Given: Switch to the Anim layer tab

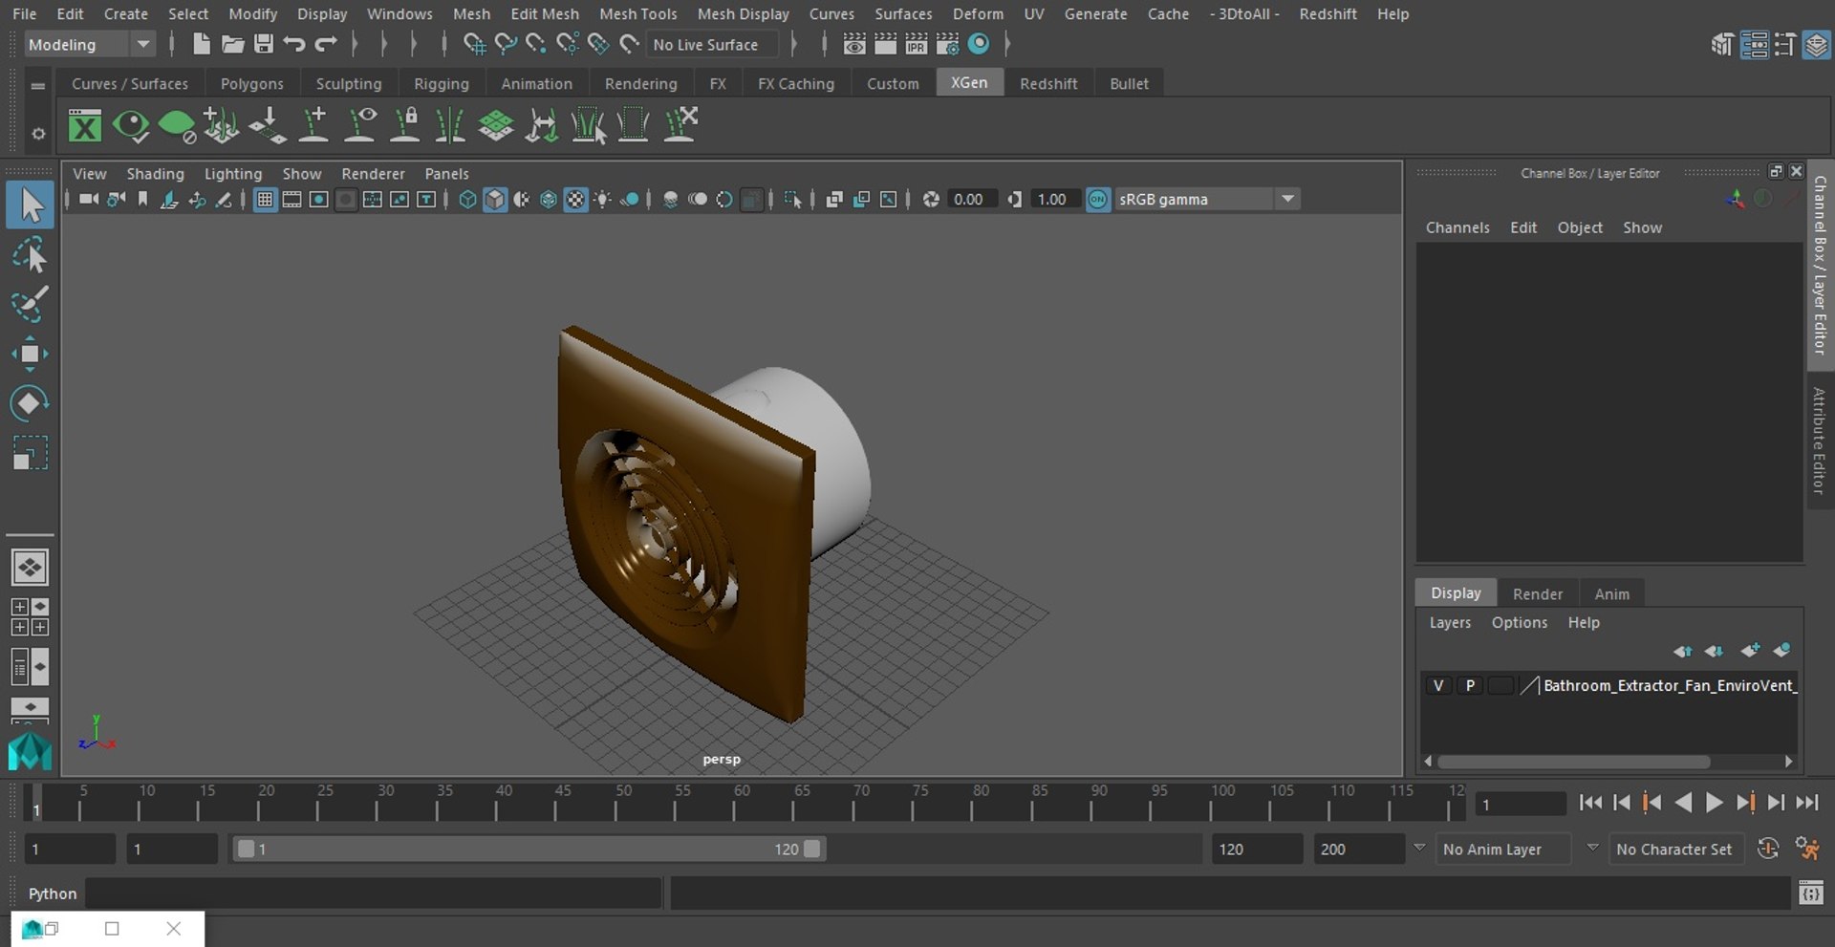Looking at the screenshot, I should click(x=1611, y=593).
